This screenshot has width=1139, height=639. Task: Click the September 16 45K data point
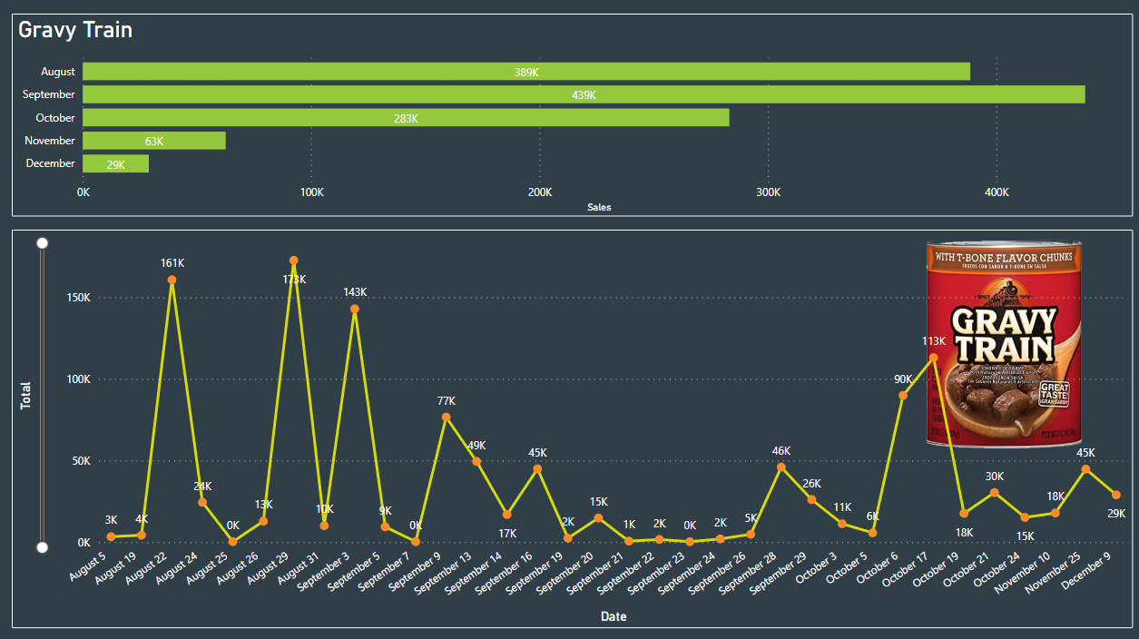[537, 468]
